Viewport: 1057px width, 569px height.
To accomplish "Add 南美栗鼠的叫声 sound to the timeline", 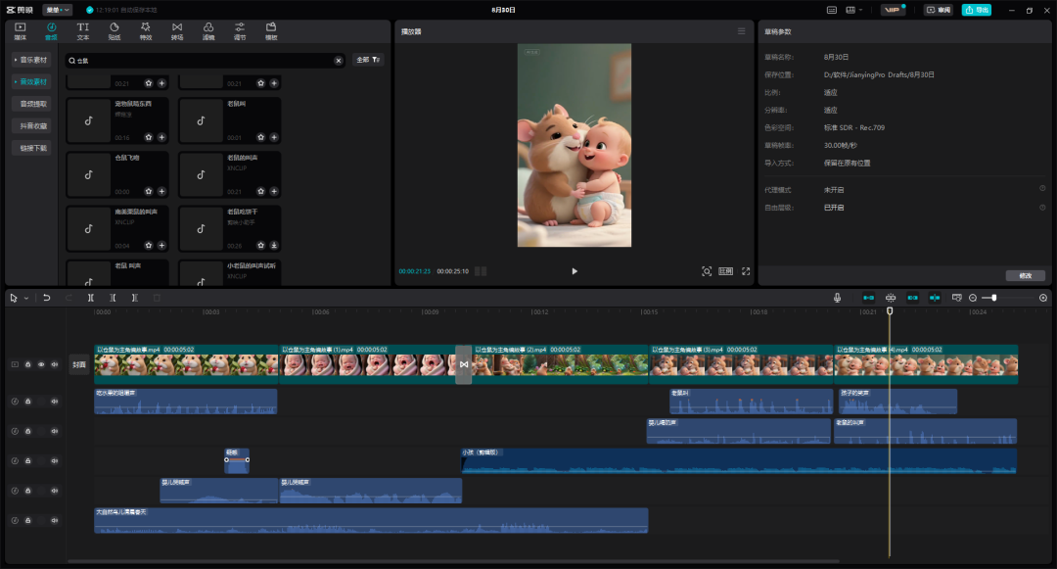I will [161, 246].
